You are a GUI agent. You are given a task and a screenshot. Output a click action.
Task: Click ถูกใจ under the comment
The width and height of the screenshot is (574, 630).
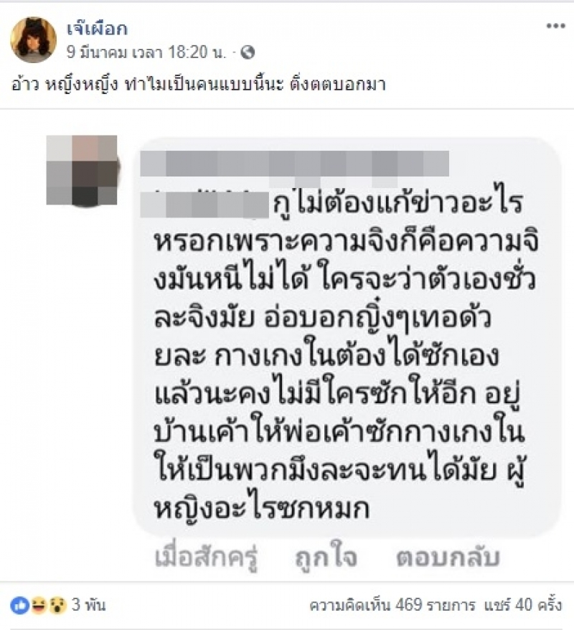coord(326,558)
